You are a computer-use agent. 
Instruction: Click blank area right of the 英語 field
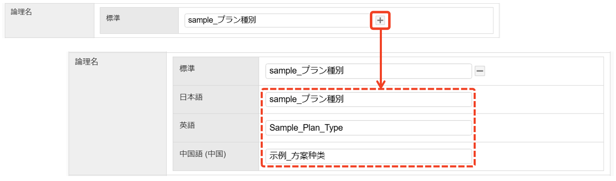click(540, 128)
